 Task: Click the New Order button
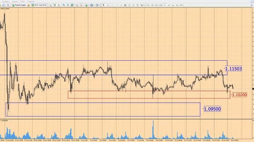click(19, 5)
